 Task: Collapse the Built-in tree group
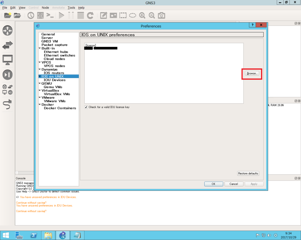coord(40,48)
